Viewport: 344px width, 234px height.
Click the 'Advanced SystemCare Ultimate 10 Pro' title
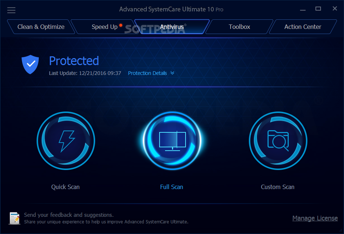(171, 10)
